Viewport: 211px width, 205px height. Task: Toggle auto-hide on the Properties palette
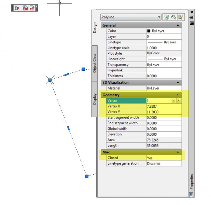(192, 17)
